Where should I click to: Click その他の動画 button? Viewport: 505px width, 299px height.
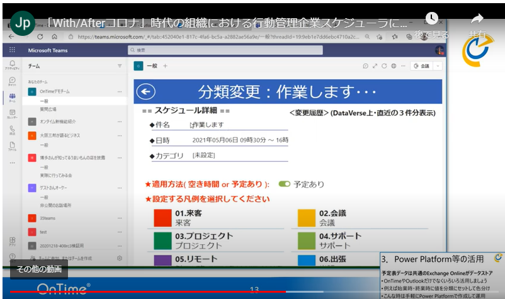point(39,269)
